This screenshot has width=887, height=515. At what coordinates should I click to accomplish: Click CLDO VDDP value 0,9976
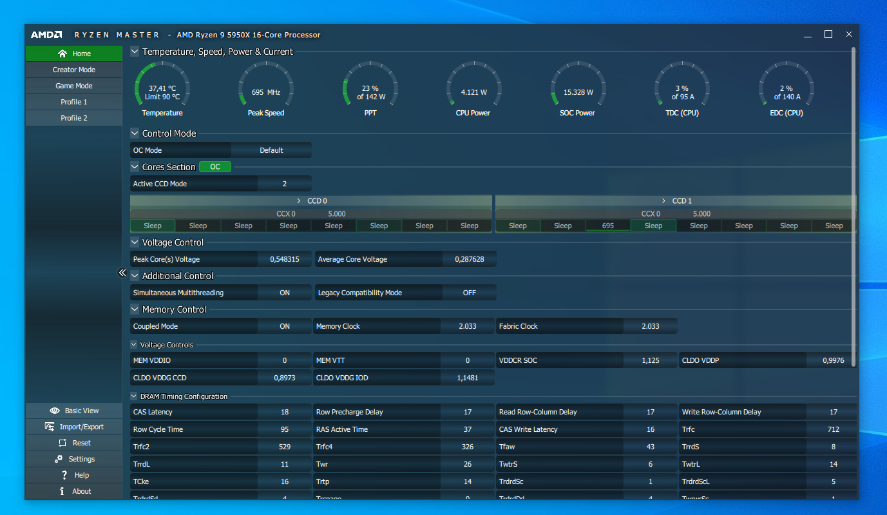click(834, 360)
